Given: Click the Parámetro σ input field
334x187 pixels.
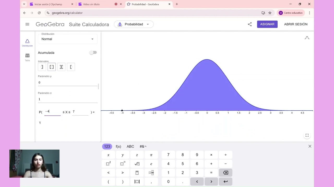Looking at the screenshot, I should (68, 99).
